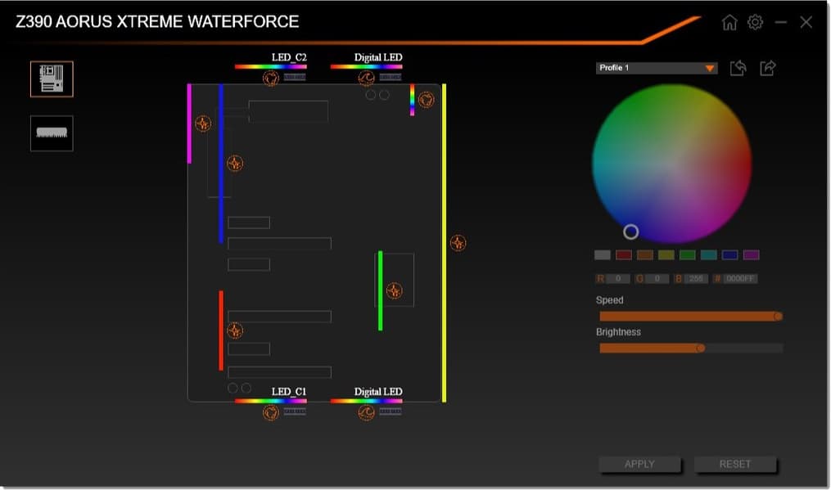Select the bottom Digital LED rainbow bar
The width and height of the screenshot is (831, 490).
click(x=366, y=401)
